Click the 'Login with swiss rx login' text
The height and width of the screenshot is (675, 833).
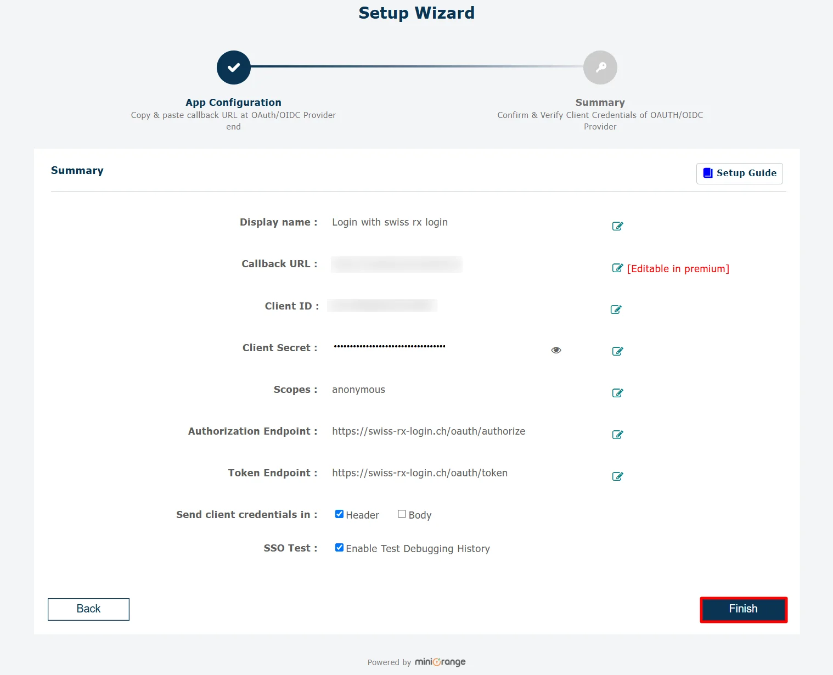click(x=390, y=222)
